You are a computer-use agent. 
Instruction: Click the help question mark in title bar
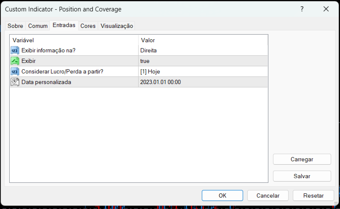coord(302,9)
